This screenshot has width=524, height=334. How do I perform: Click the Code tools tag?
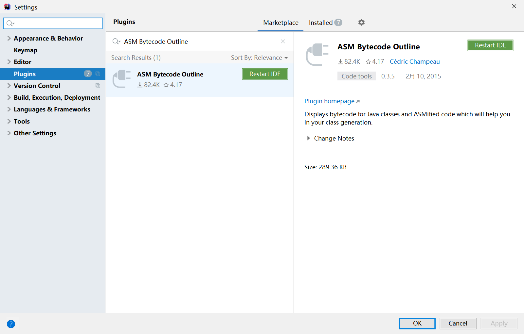pyautogui.click(x=356, y=76)
